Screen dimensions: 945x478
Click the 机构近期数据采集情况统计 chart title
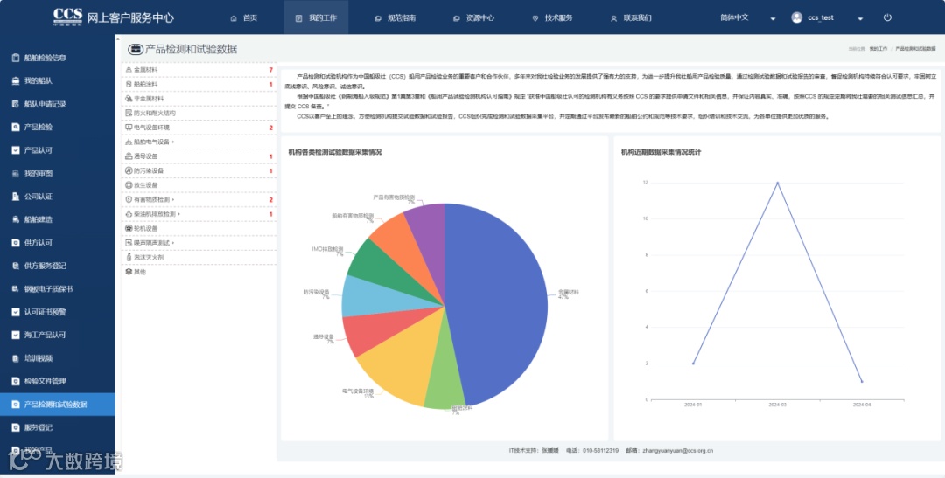tap(661, 152)
